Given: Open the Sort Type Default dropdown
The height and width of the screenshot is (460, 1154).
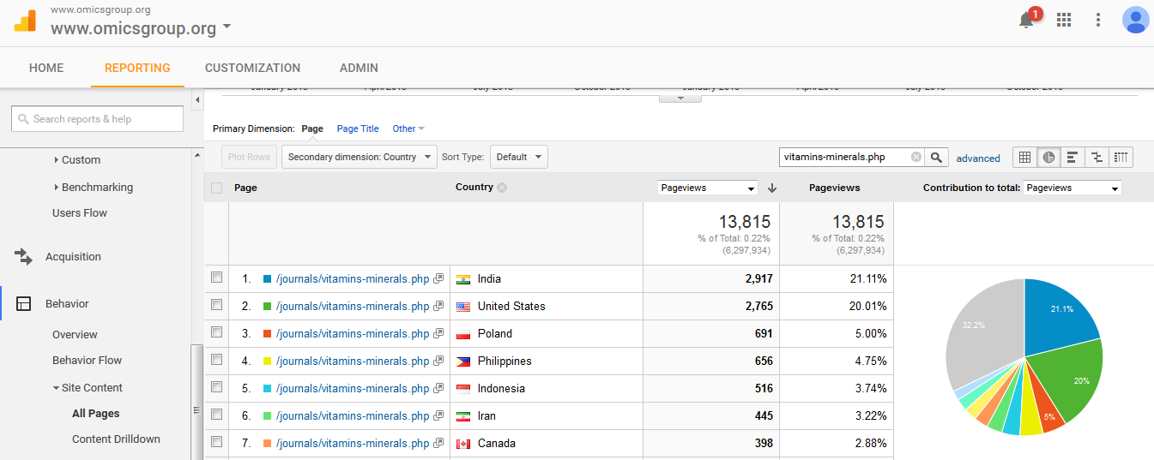Looking at the screenshot, I should point(519,157).
